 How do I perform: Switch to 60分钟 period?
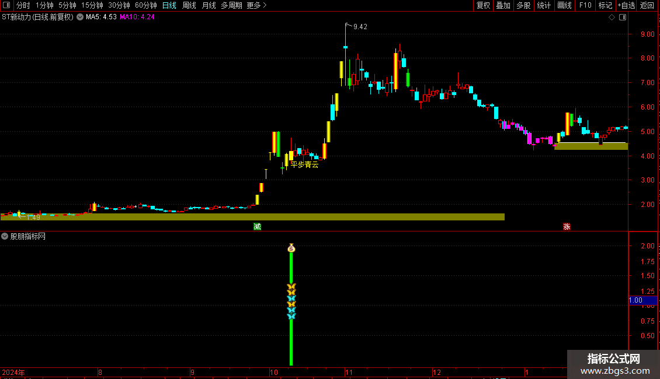(146, 5)
